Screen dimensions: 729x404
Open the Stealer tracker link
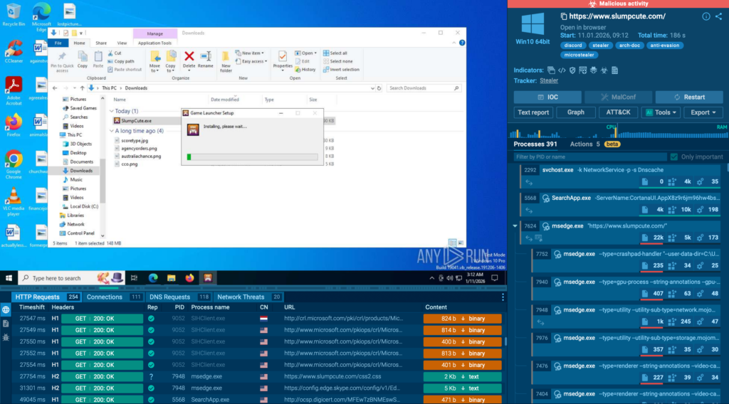[549, 81]
